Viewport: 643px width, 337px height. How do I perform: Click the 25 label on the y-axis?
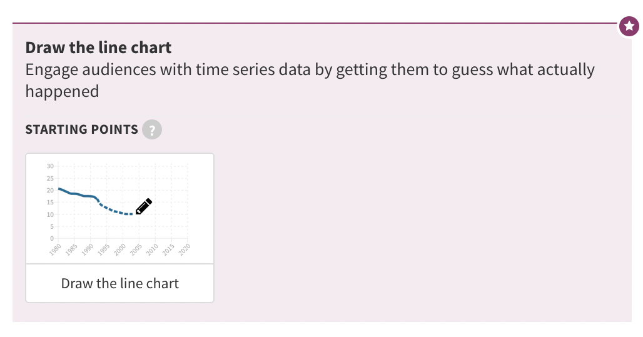pyautogui.click(x=50, y=178)
